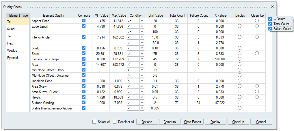Screen dimensions: 294x131
Task: Toggle the Total Count column option
Action: pyautogui.click(x=270, y=24)
